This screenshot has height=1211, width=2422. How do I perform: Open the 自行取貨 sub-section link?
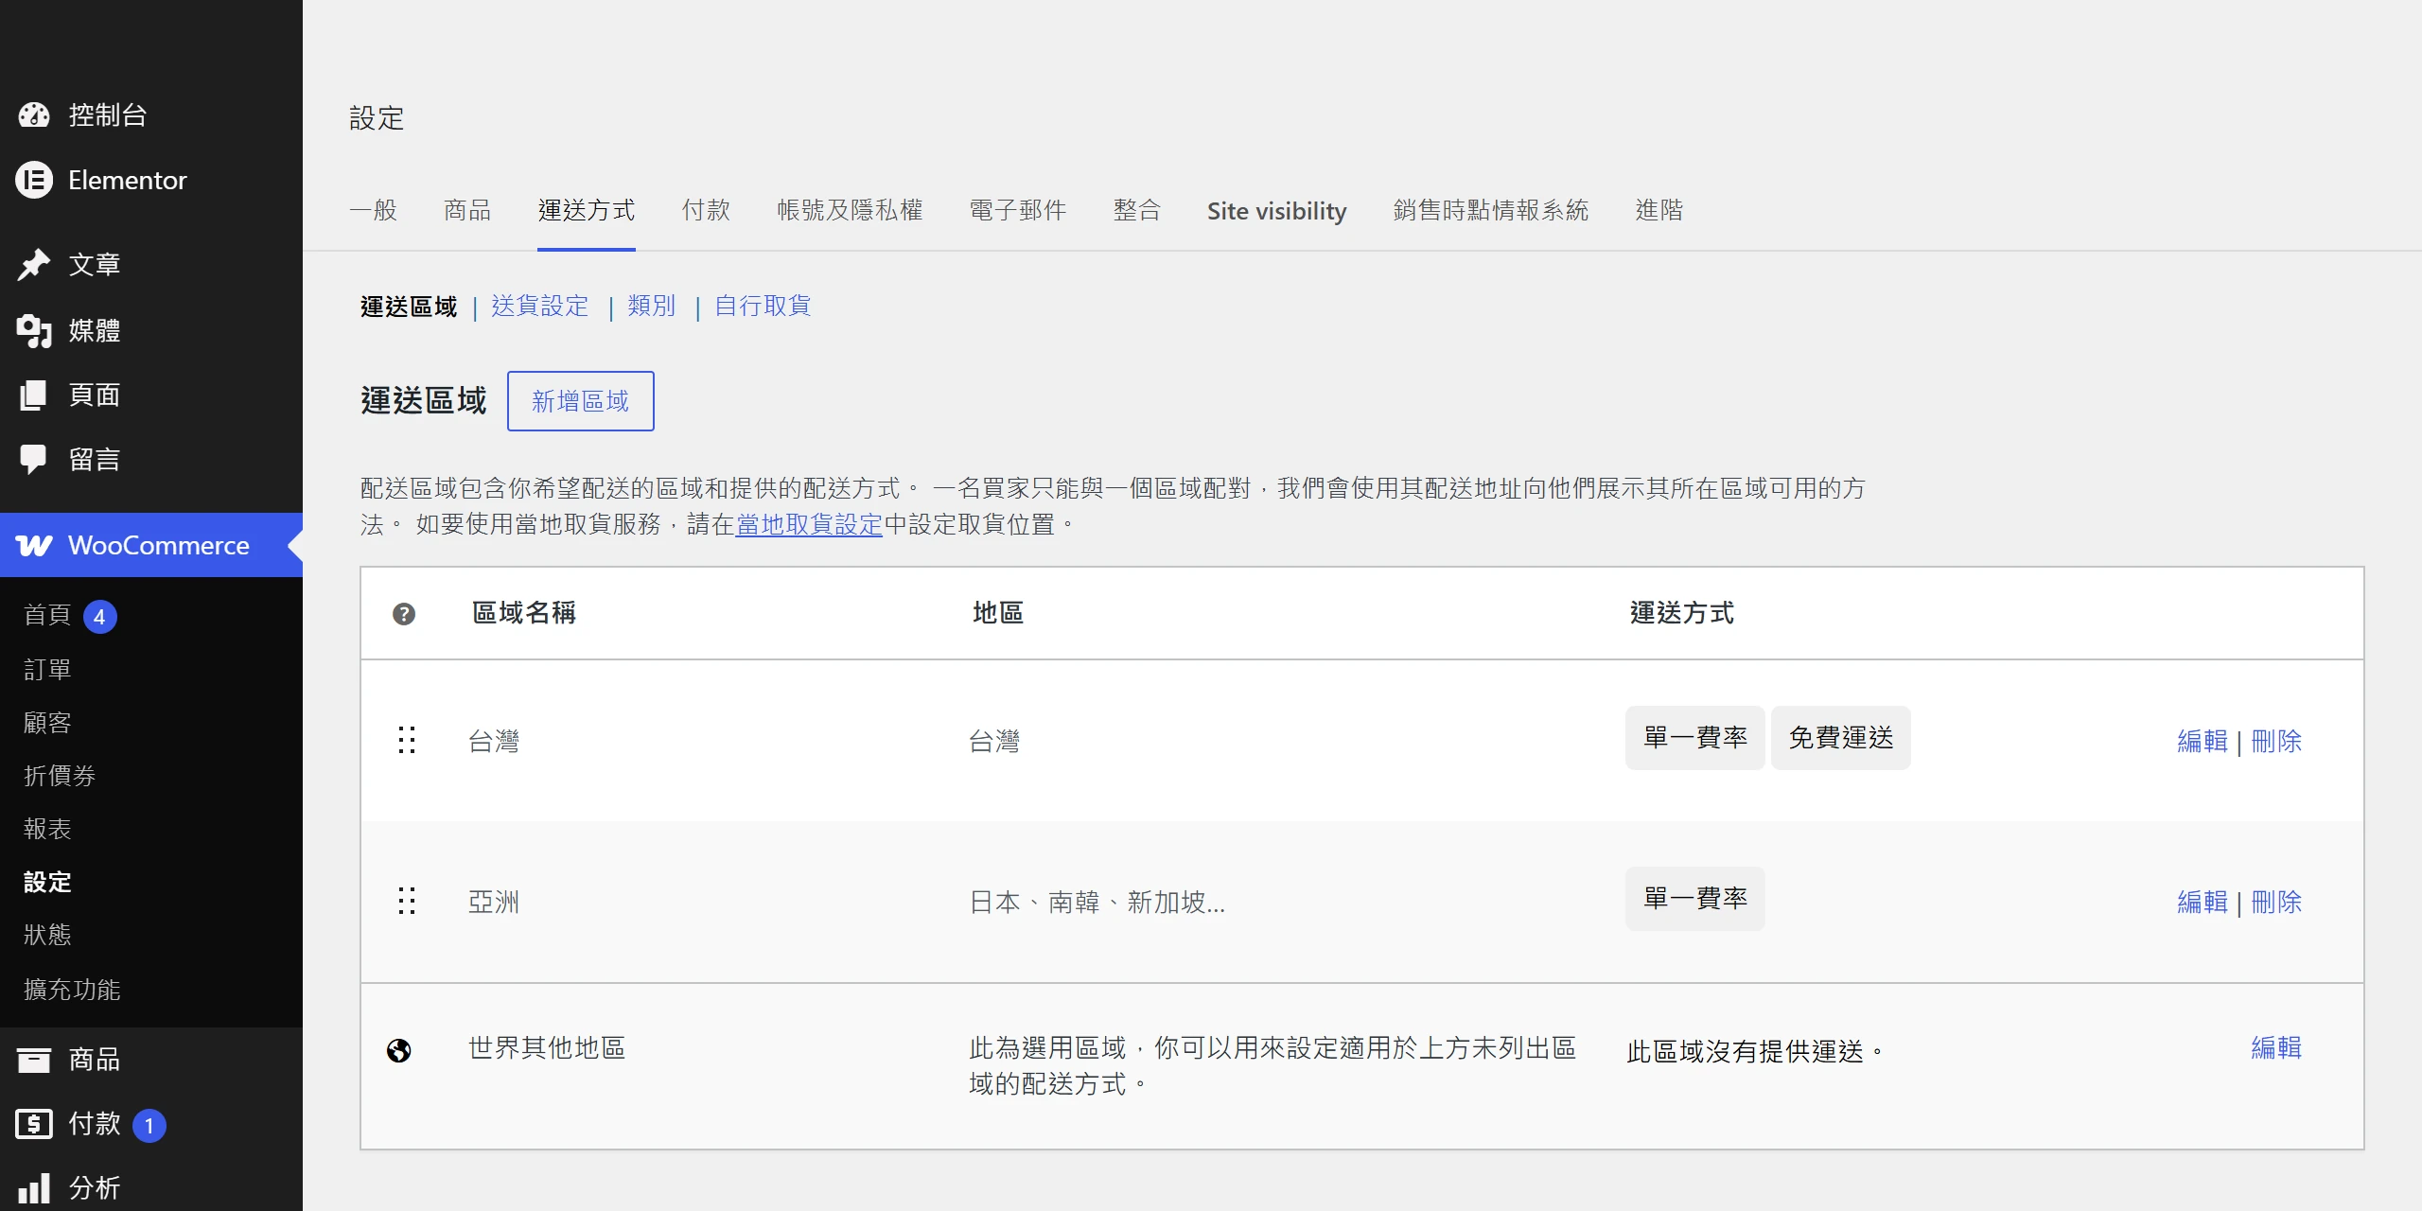pyautogui.click(x=763, y=306)
